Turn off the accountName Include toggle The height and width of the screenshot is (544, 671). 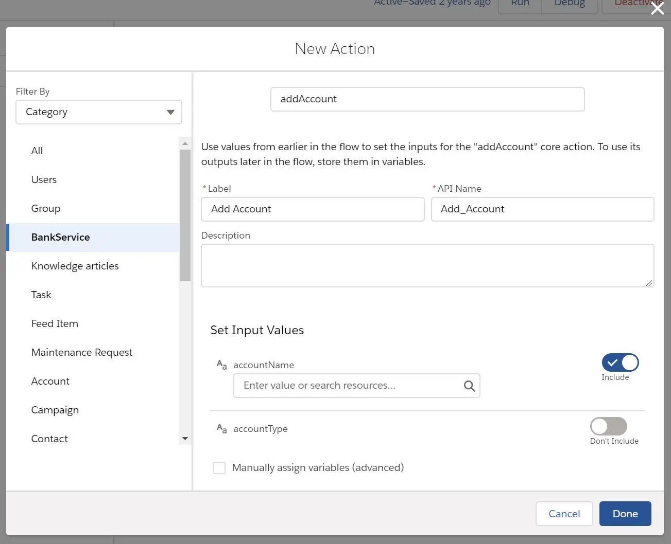[620, 362]
